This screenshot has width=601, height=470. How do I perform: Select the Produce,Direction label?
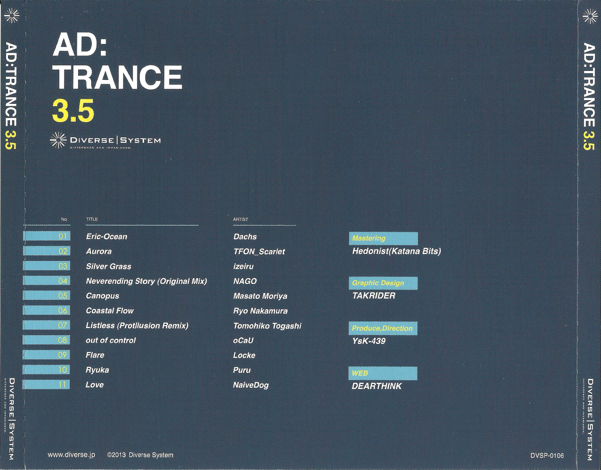click(383, 328)
